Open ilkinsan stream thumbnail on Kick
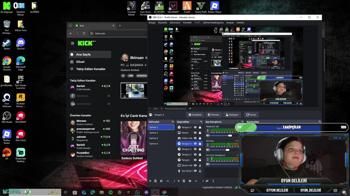 coord(134,90)
